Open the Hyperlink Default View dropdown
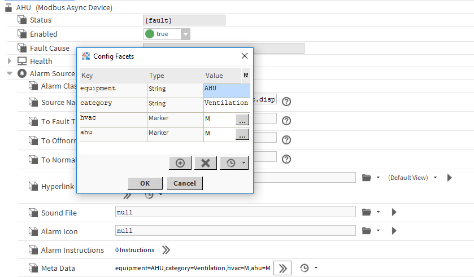 point(412,177)
